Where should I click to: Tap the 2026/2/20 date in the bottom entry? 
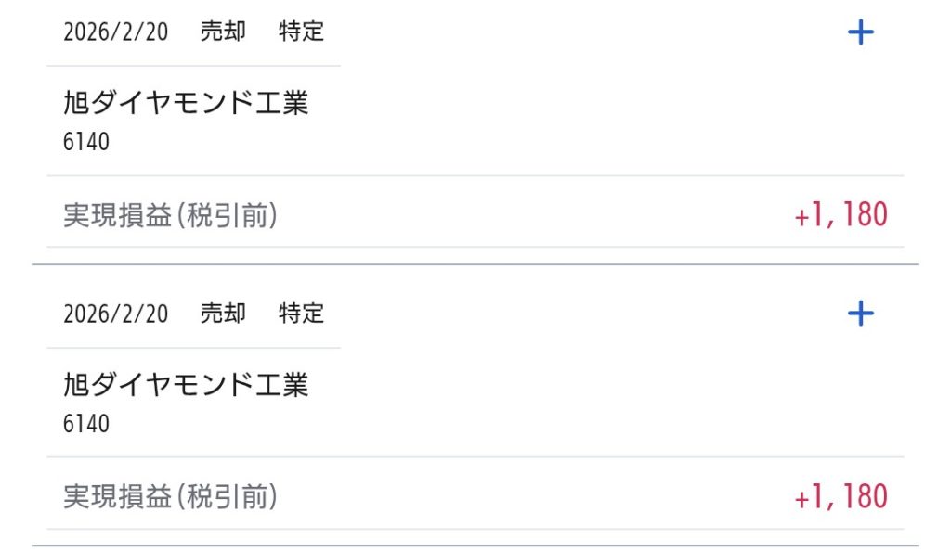(x=115, y=314)
